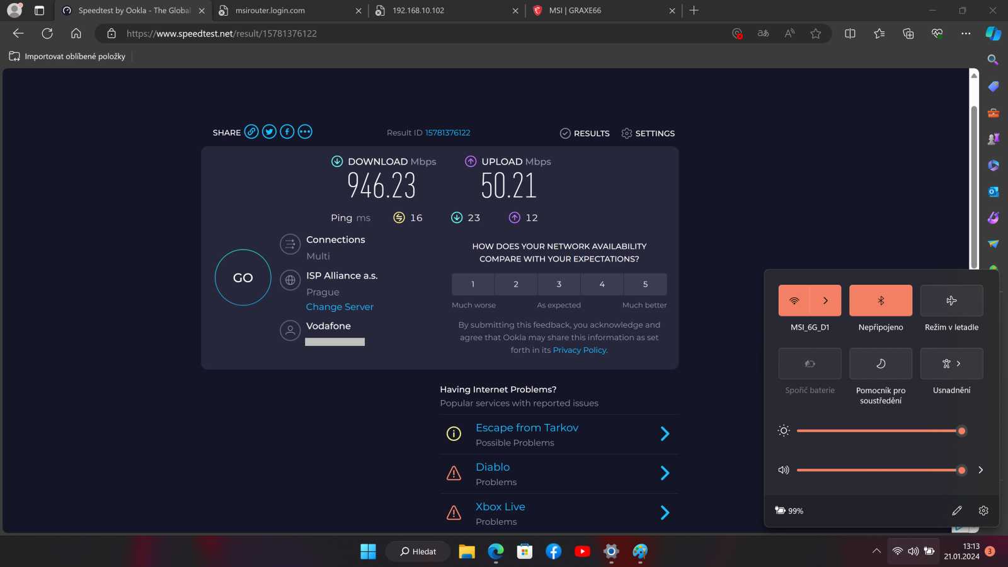The width and height of the screenshot is (1008, 567).
Task: Refresh the page
Action: coord(47,33)
